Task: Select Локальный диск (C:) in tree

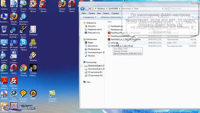Action: coord(94,66)
